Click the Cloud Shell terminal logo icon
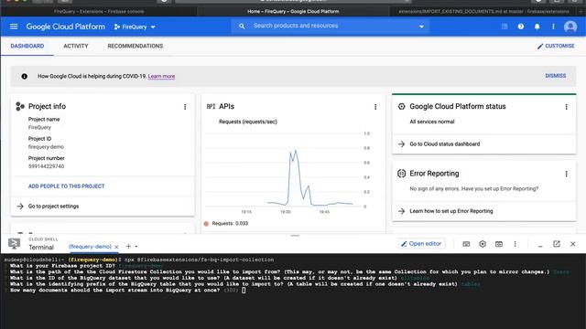This screenshot has width=586, height=329. (15, 244)
